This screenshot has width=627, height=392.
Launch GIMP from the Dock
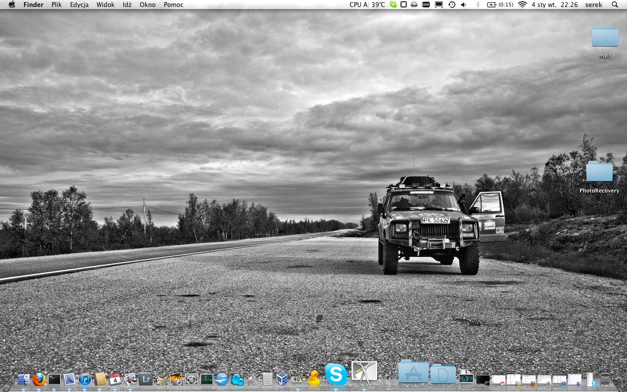click(x=161, y=380)
